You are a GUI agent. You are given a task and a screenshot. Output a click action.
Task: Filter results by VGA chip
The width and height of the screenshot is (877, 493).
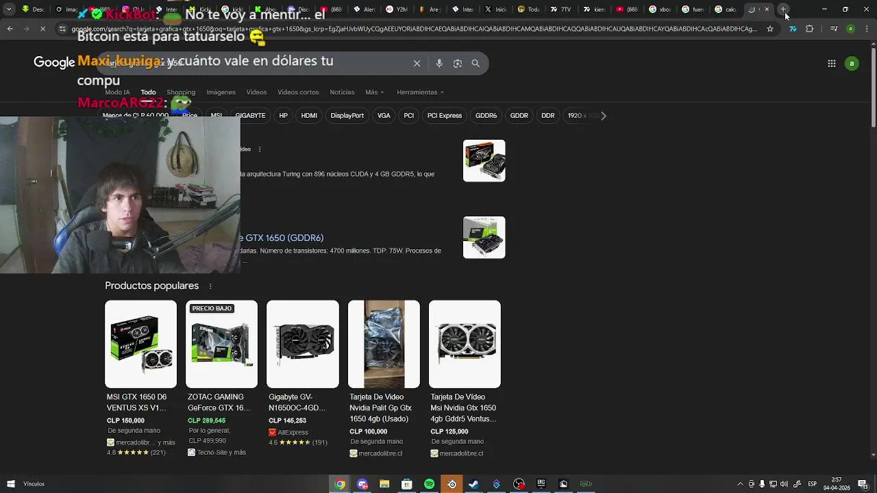384,116
